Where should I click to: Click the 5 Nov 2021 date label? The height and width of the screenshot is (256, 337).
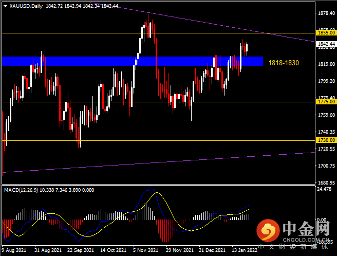145,250
